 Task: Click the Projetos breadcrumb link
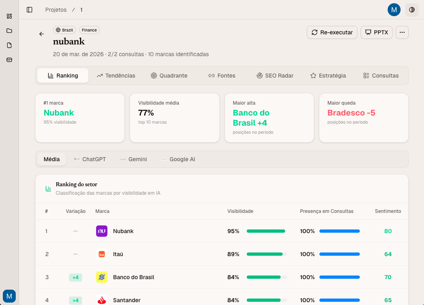56,10
